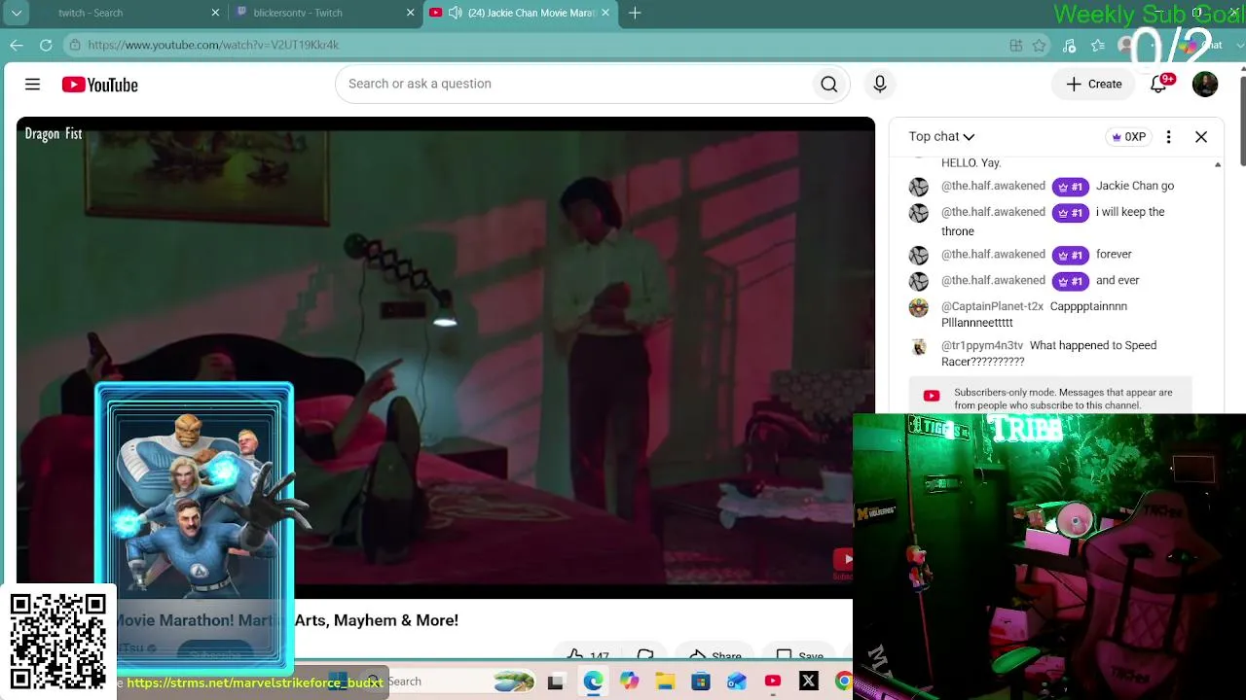Open YouTube notifications bell

coord(1158,85)
